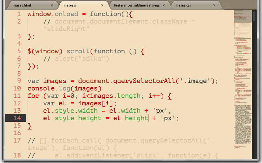
Task: Click 'console' on line 10
Action: [x=41, y=89]
